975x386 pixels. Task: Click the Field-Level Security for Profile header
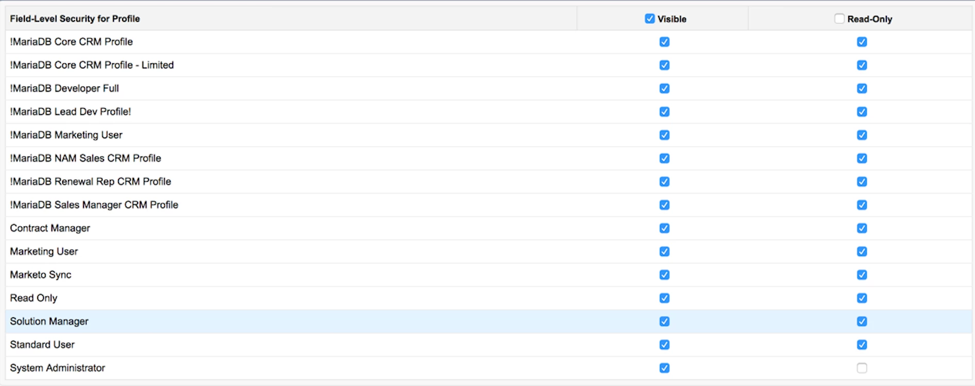75,19
